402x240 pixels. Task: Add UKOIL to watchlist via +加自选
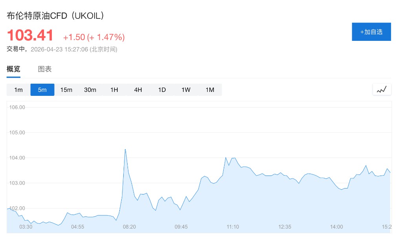tap(371, 32)
